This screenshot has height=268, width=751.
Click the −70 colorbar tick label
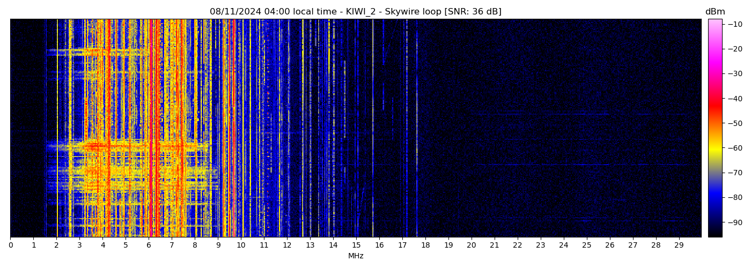tap(734, 173)
